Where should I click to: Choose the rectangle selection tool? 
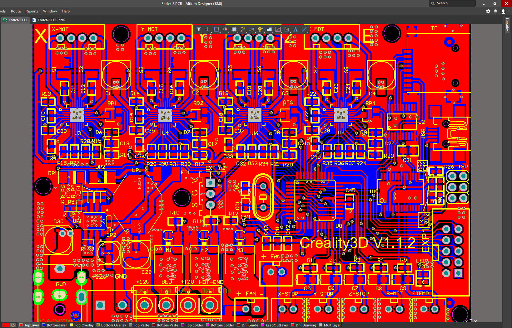216,29
